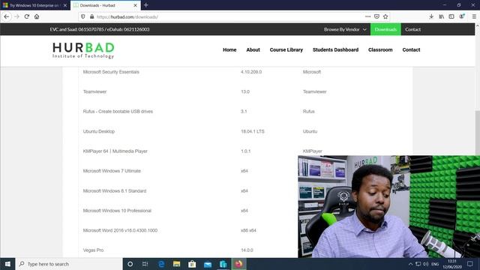Click the green Downloads button
Screen dimensions: 480x270
tap(385, 29)
